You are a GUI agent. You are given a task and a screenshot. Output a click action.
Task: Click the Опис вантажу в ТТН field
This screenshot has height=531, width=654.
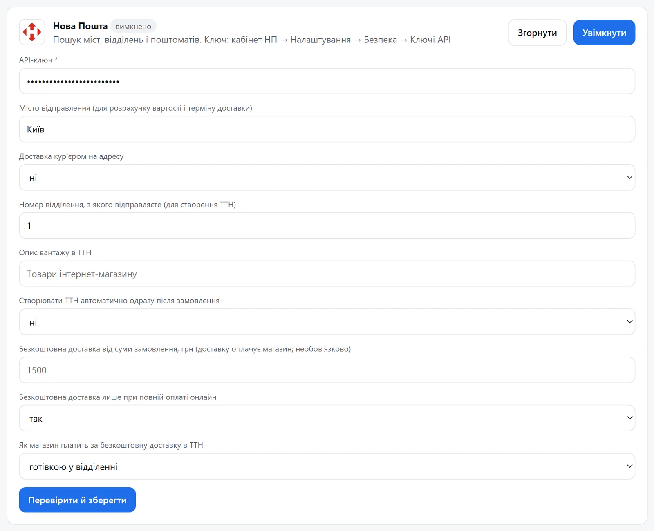pos(327,274)
